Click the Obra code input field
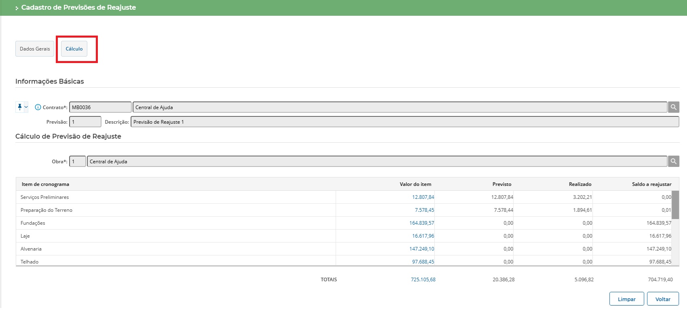Image resolution: width=687 pixels, height=310 pixels. pos(77,162)
